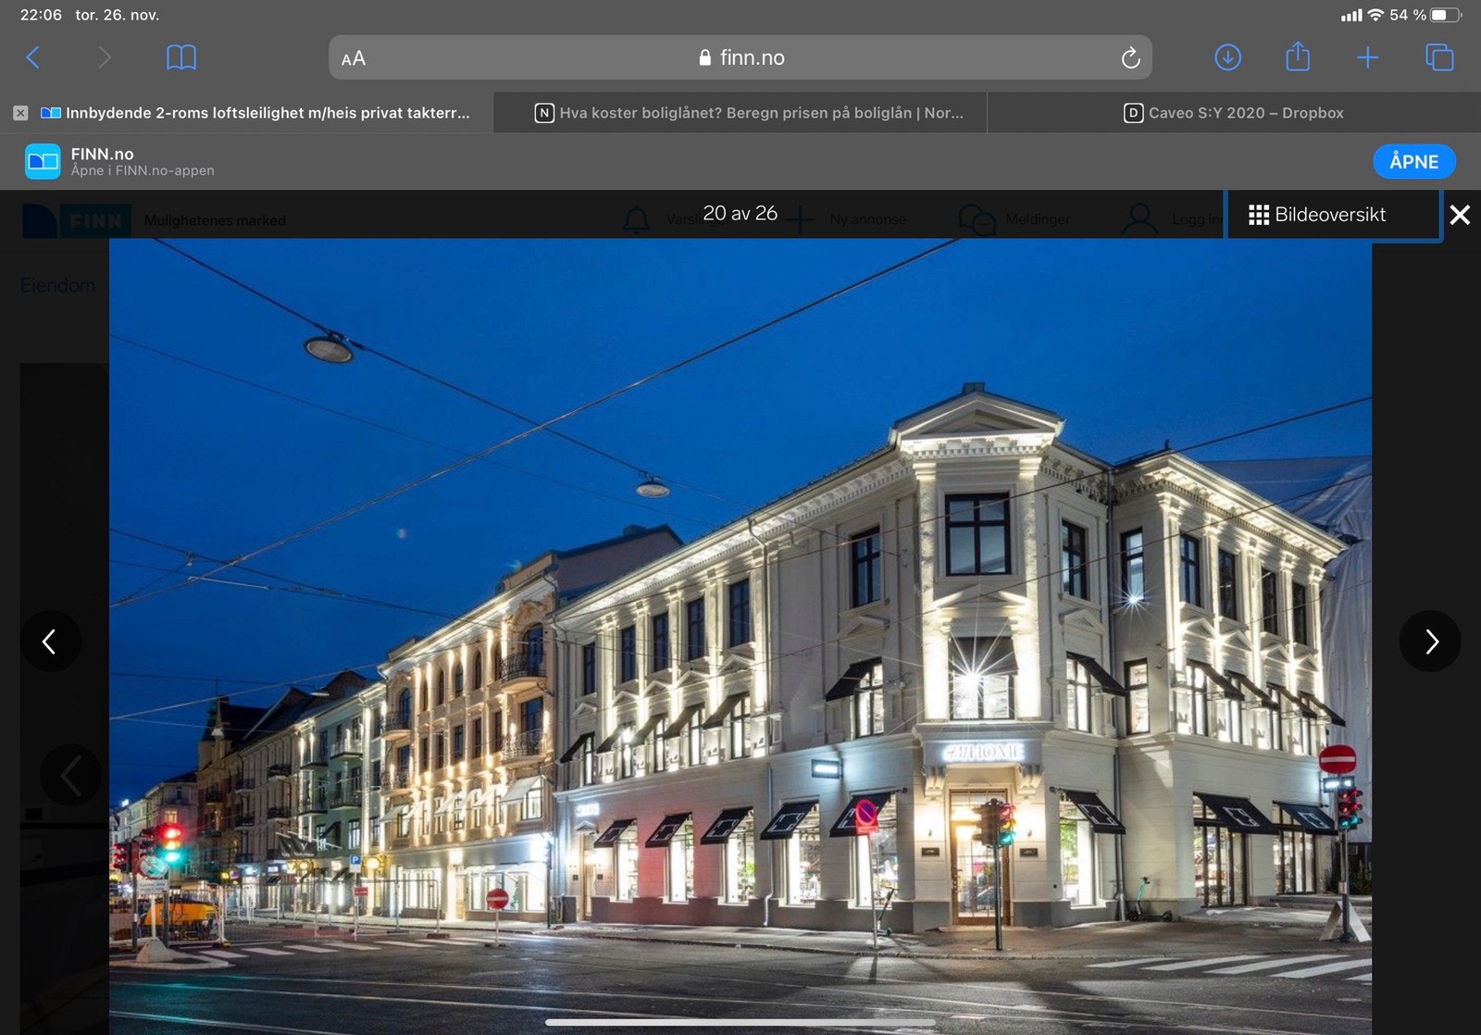The width and height of the screenshot is (1481, 1035).
Task: Close the Innbydende 2-roms loftsleilighet tab
Action: (20, 113)
